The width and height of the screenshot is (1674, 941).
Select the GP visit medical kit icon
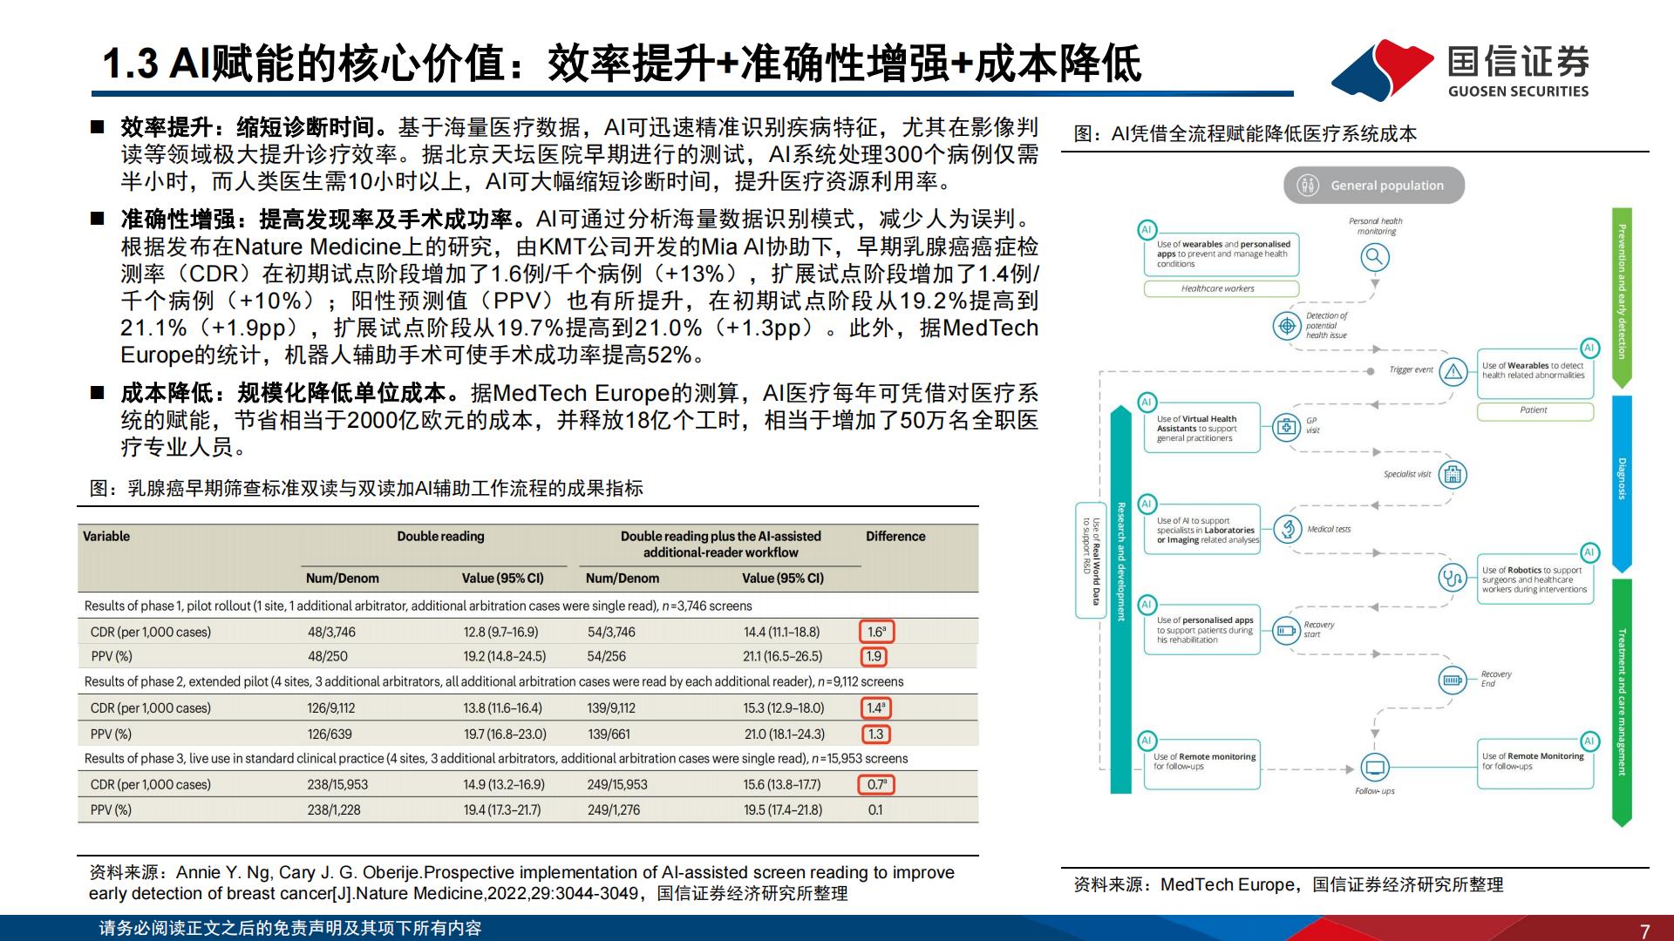tap(1287, 426)
